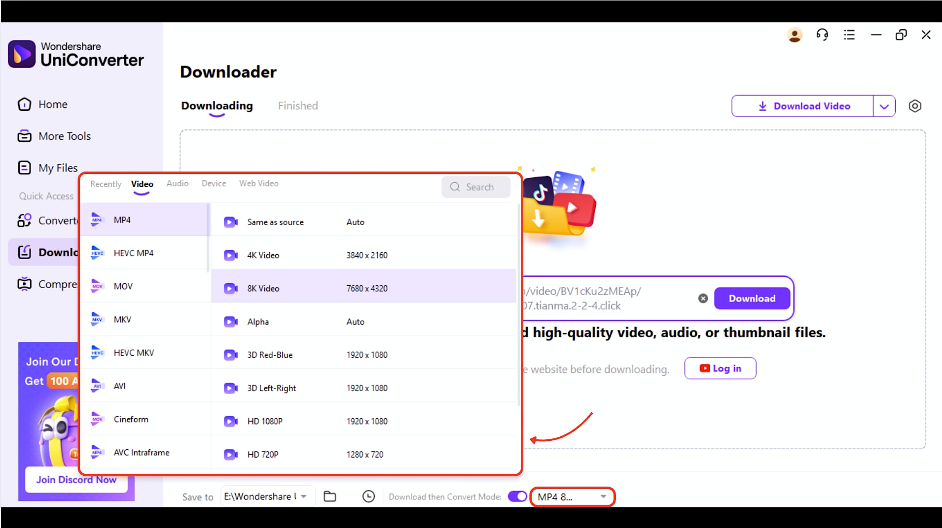Click the format list scrollbar

pyautogui.click(x=208, y=238)
